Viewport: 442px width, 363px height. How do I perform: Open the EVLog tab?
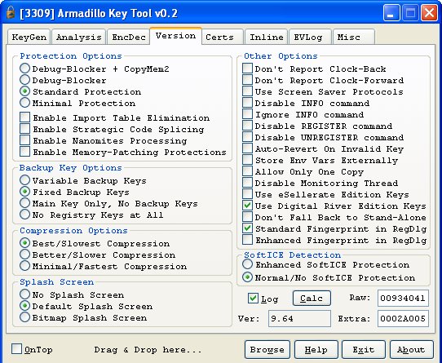(x=311, y=37)
